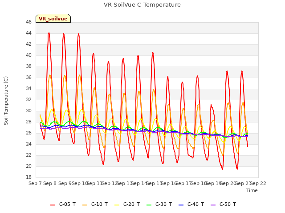Click the 46 y-axis tick label
This screenshot has width=285, height=213.
(28, 22)
